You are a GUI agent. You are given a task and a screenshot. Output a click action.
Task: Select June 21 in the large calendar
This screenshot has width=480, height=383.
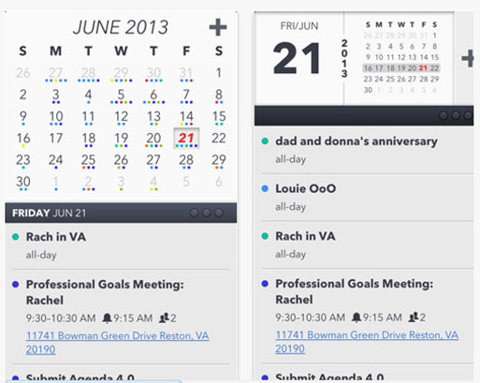[x=186, y=139]
